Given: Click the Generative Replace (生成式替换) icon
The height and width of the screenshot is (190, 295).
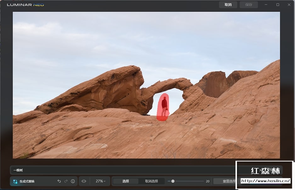Looking at the screenshot, I should (x=15, y=182).
